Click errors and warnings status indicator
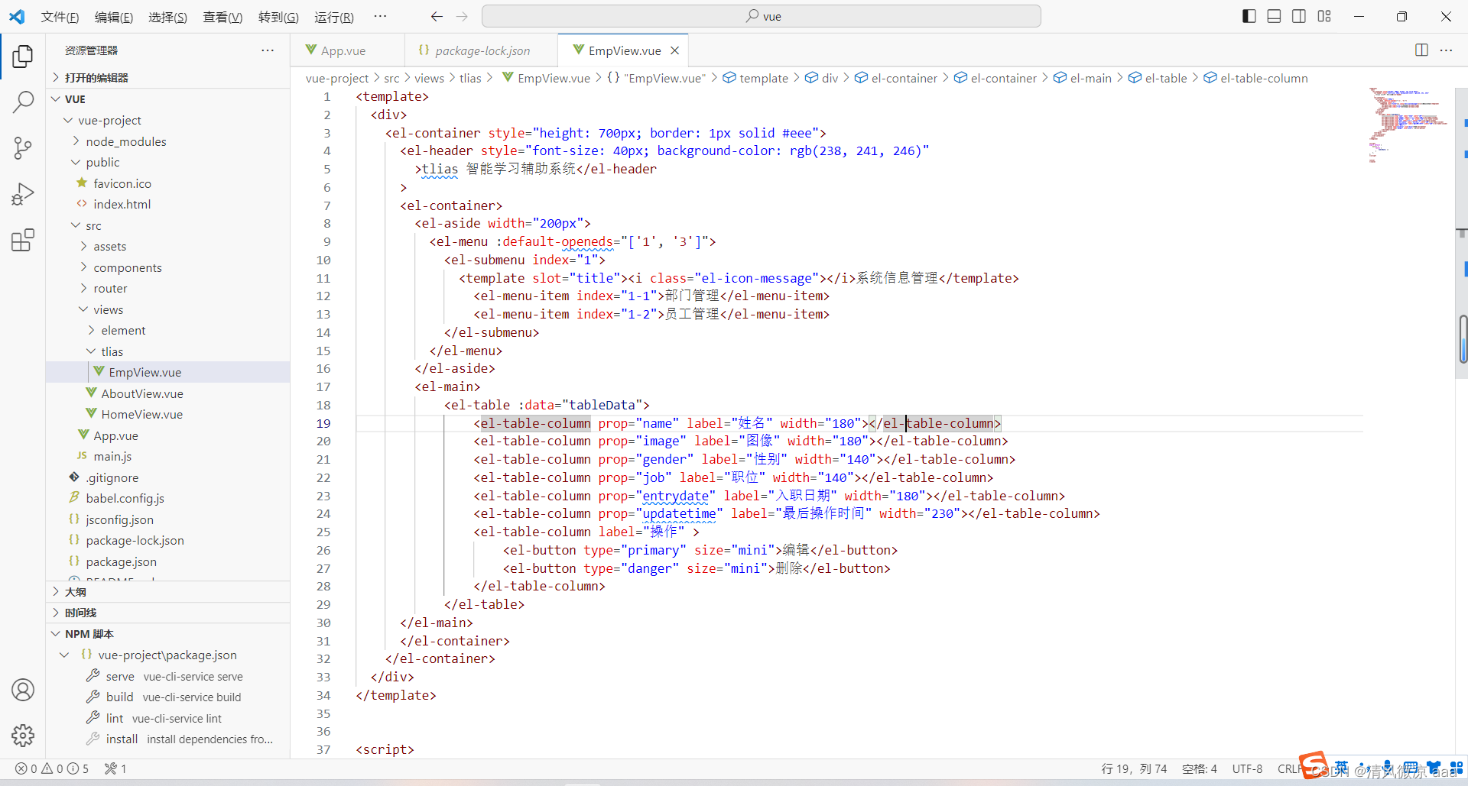Viewport: 1468px width, 786px height. tap(52, 768)
